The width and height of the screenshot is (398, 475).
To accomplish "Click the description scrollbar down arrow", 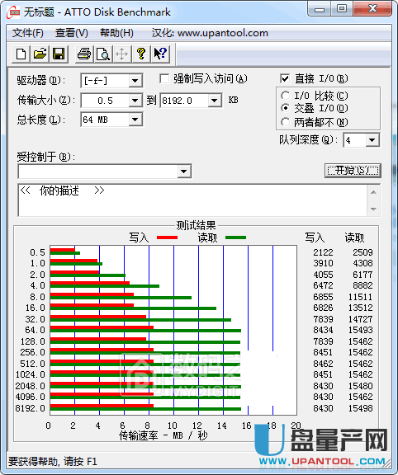I will click(x=374, y=209).
